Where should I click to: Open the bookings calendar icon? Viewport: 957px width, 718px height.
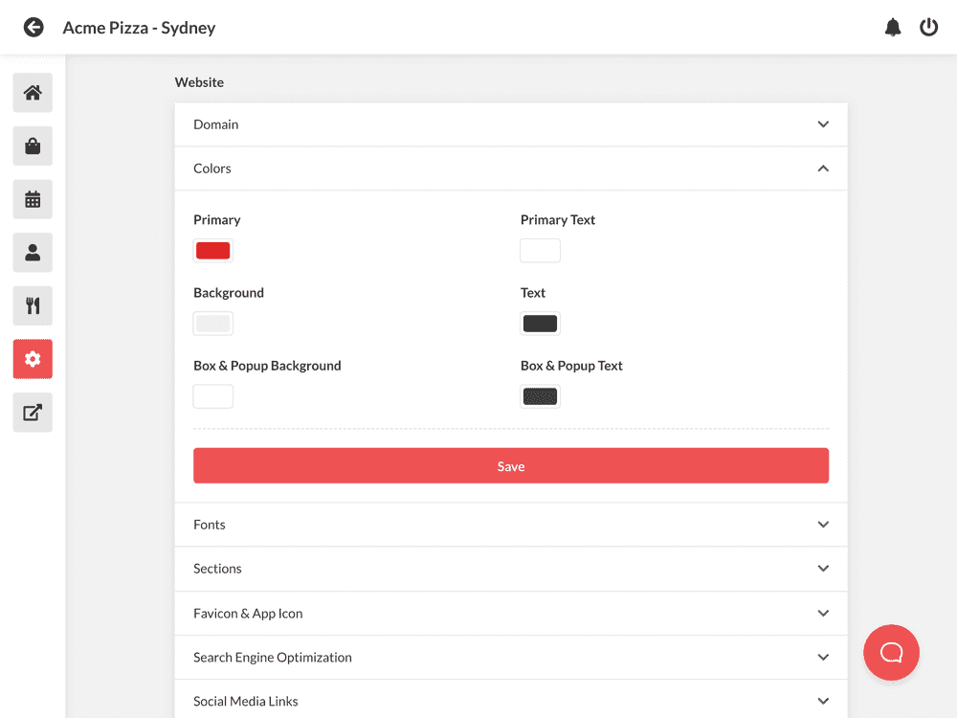click(33, 199)
